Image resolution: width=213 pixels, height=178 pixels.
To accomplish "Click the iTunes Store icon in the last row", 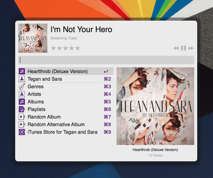I will click(x=22, y=132).
